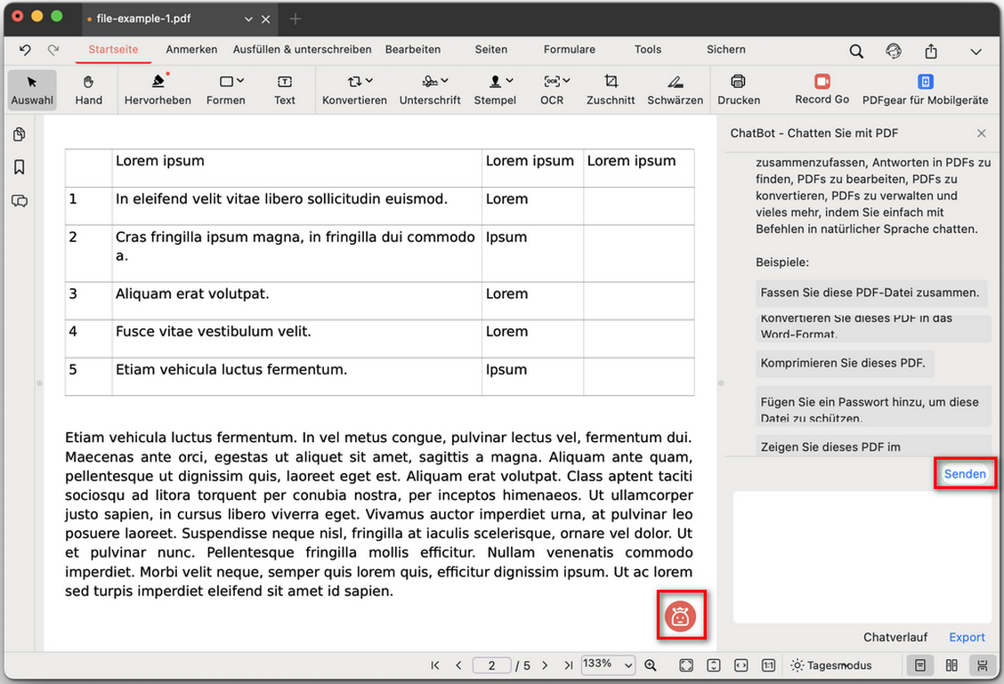Image resolution: width=1004 pixels, height=684 pixels.
Task: Toggle Tagesmodus day mode
Action: 831,665
